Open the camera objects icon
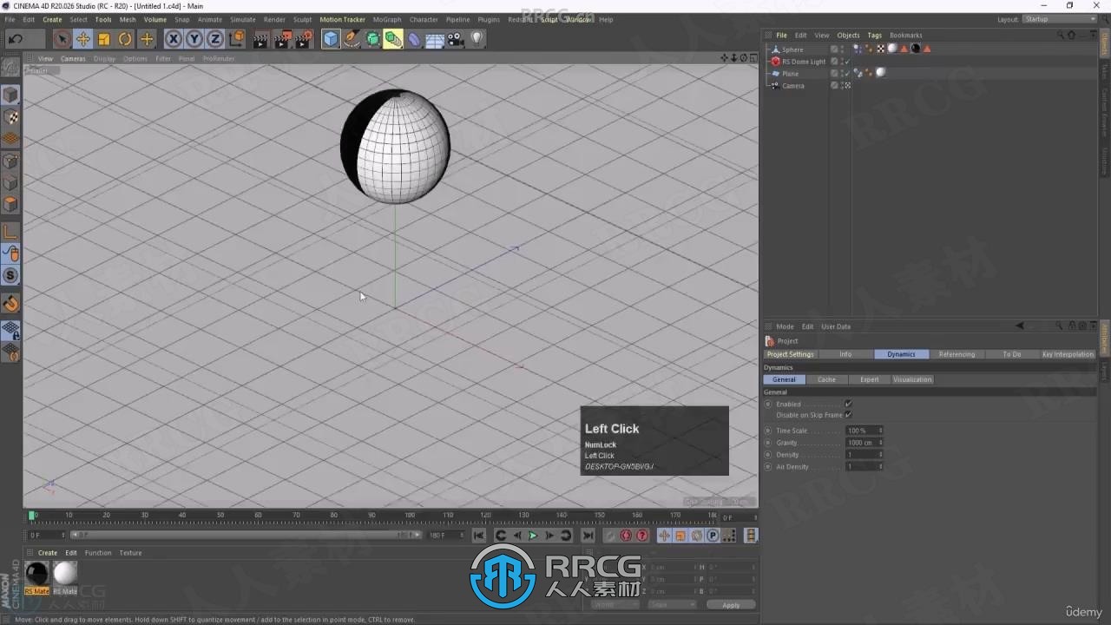This screenshot has width=1111, height=625. 456,38
